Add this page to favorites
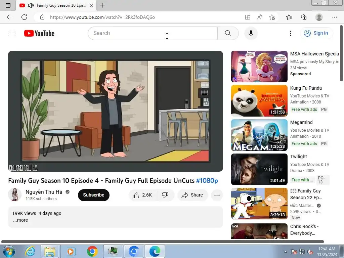Image resolution: width=344 pixels, height=258 pixels. (x=272, y=17)
